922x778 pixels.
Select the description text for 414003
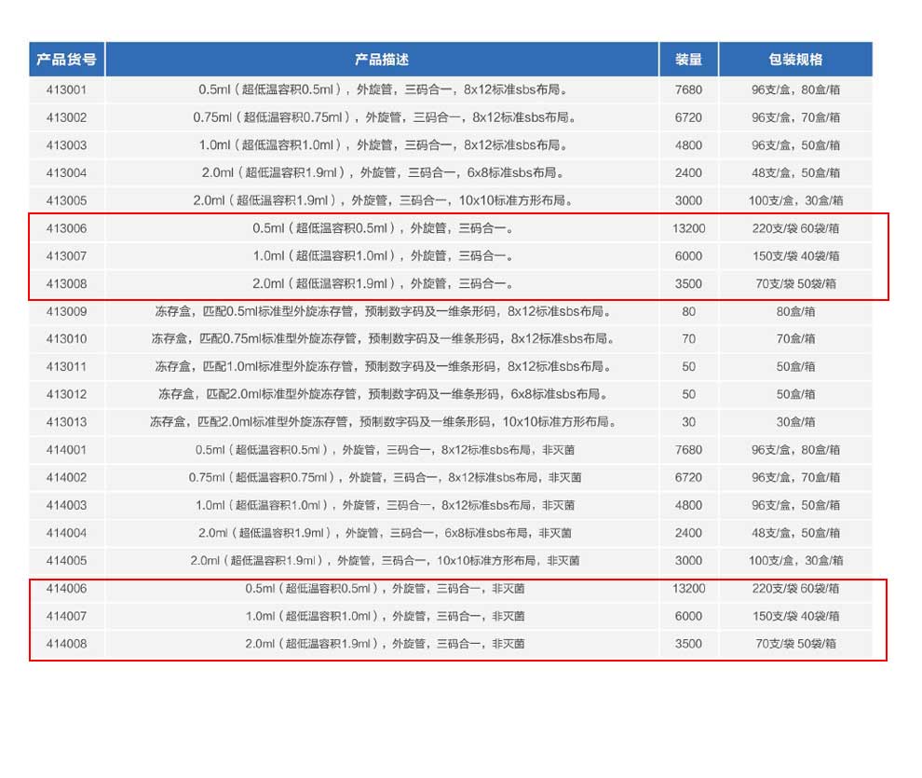coord(382,505)
